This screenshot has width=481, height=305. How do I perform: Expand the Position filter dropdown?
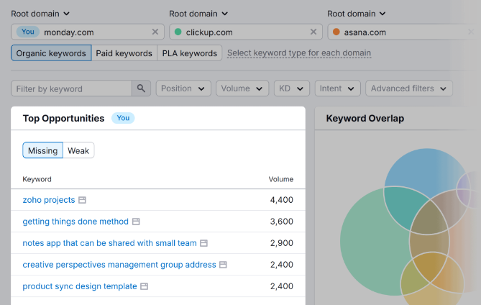click(x=183, y=88)
